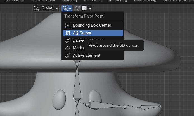Open the Animation workspace tab
Viewport: 194px width, 116px height.
coord(93,1)
